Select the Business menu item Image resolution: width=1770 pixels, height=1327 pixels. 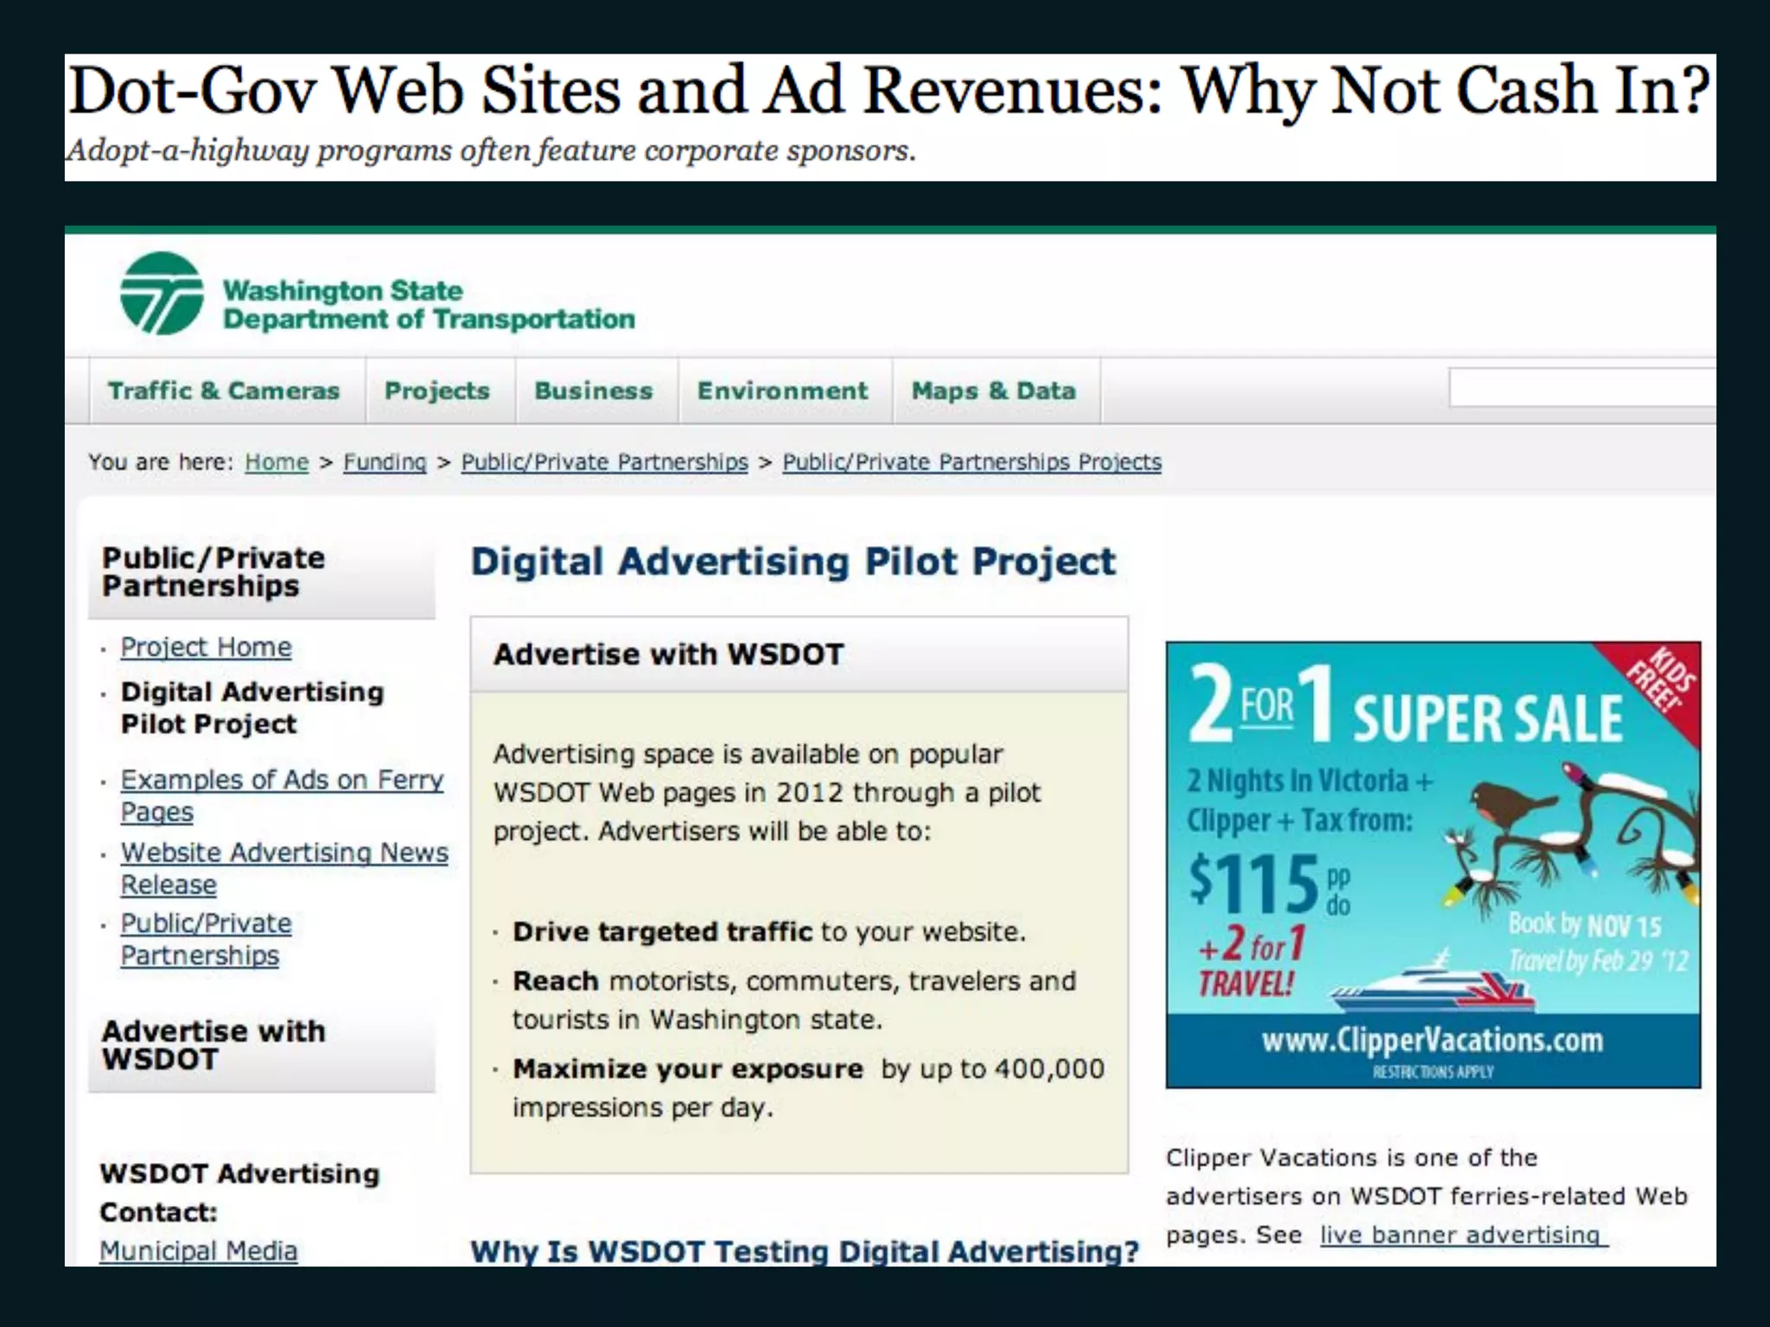(594, 390)
